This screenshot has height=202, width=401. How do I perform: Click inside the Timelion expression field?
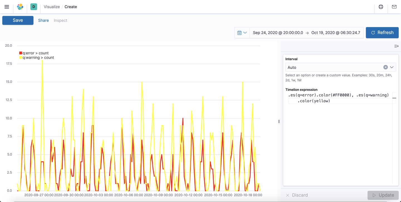(334, 98)
